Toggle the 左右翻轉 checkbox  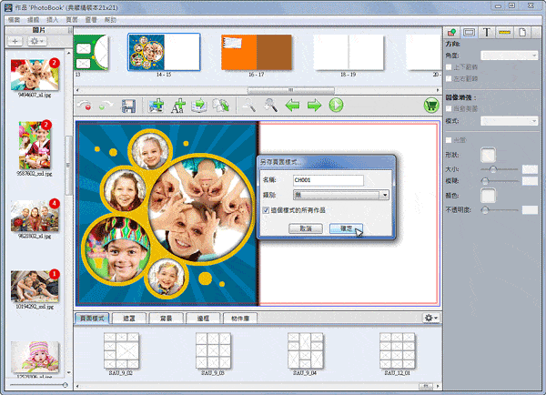pos(450,79)
